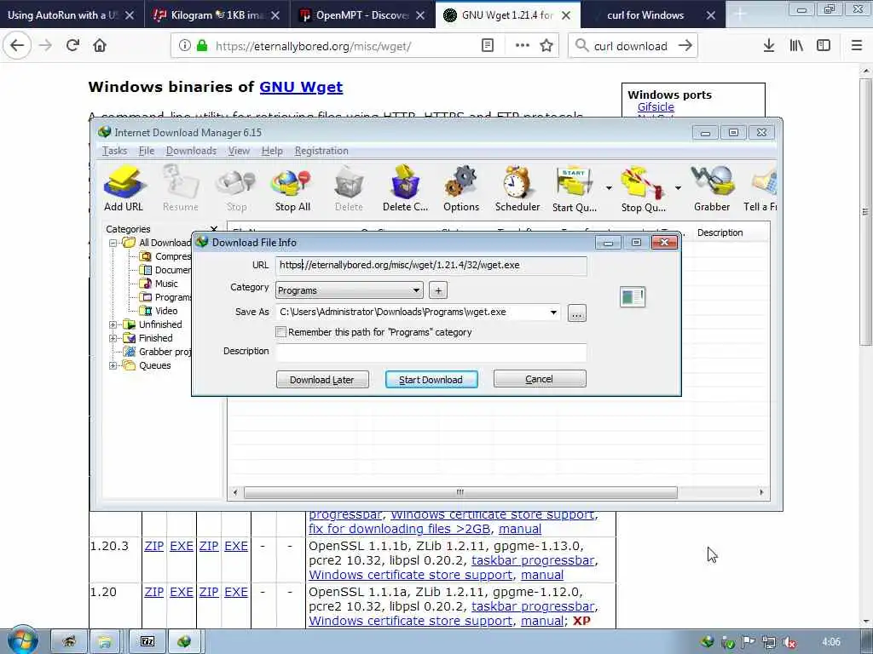Image resolution: width=873 pixels, height=654 pixels.
Task: Cancel the Download File Info dialog
Action: point(539,379)
